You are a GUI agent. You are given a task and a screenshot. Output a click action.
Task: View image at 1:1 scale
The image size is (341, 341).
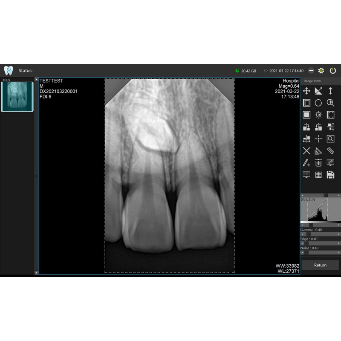click(306, 174)
